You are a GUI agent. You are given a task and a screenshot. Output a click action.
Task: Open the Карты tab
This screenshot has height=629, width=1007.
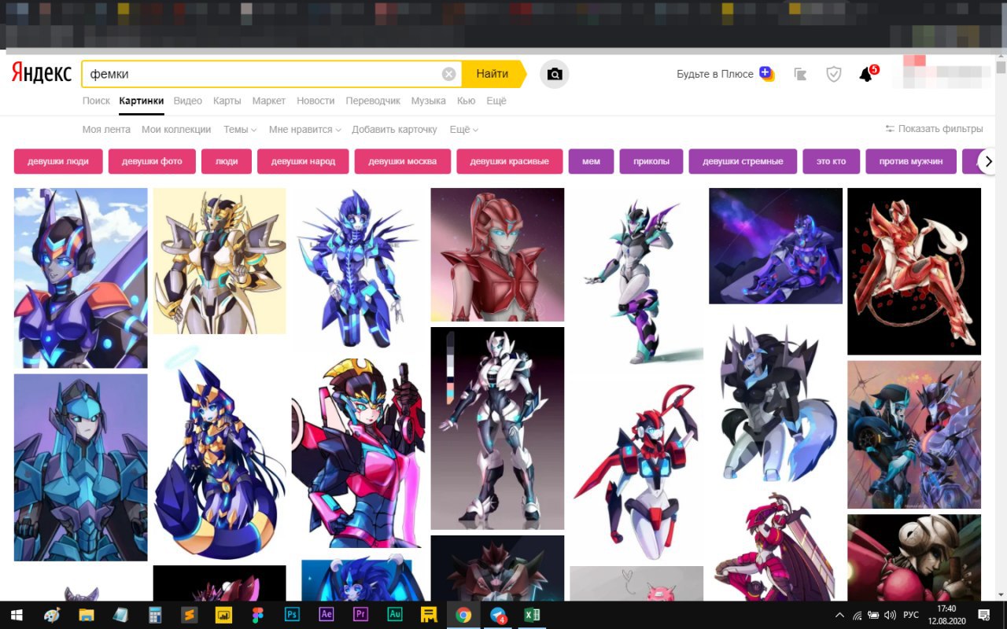click(227, 101)
